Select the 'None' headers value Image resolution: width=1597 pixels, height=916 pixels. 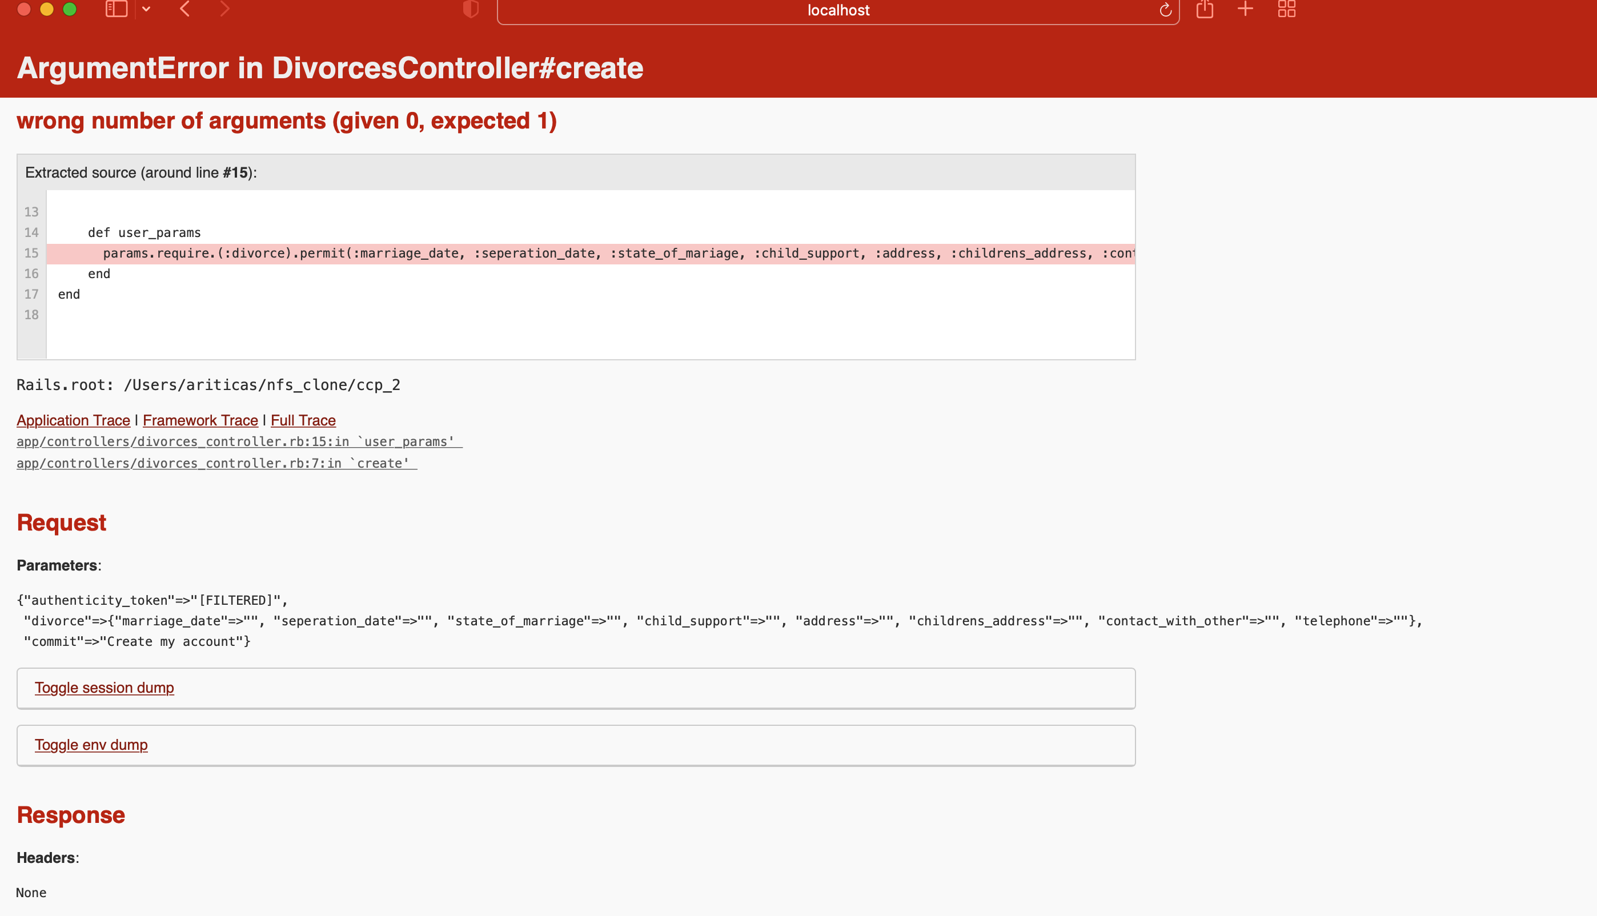[x=31, y=893]
